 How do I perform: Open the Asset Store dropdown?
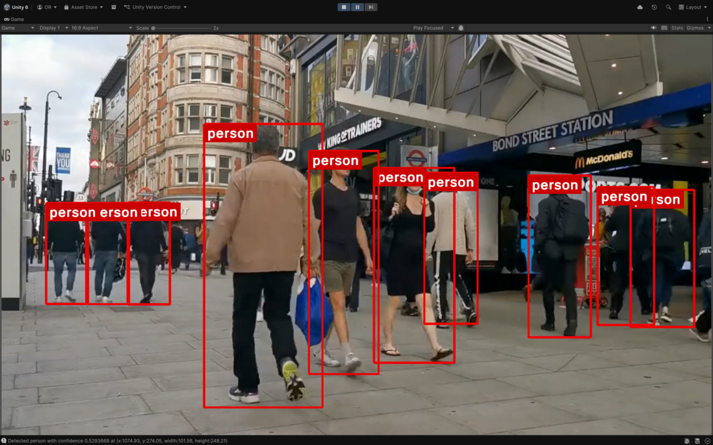[83, 7]
